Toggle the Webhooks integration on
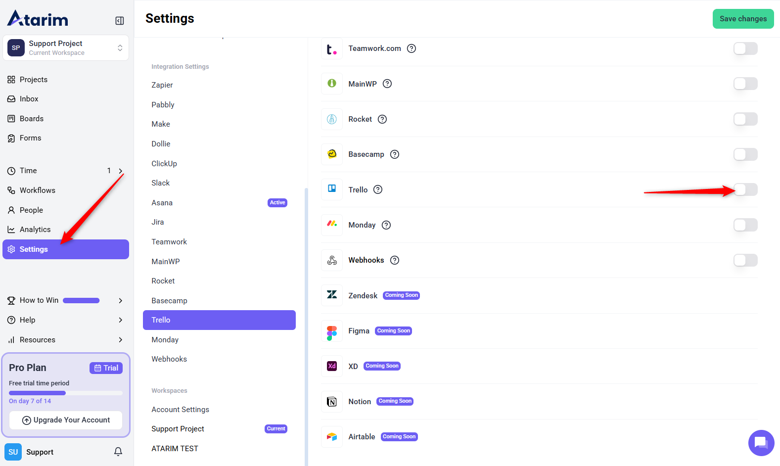The image size is (780, 466). [x=745, y=260]
